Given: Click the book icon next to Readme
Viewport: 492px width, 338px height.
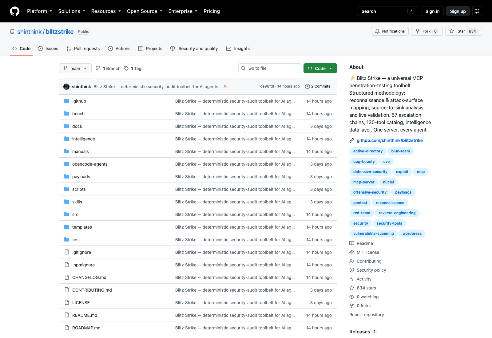Looking at the screenshot, I should point(352,243).
